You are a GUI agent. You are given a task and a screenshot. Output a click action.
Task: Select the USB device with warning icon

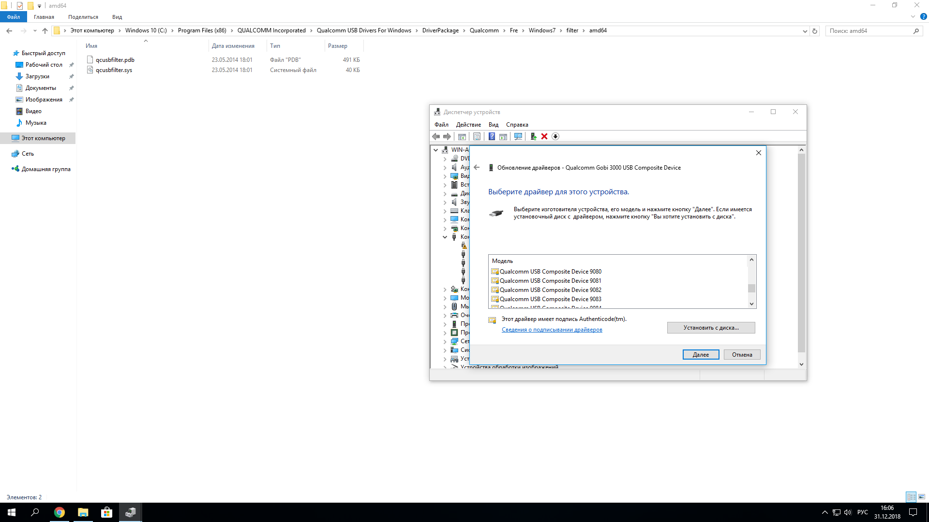(x=464, y=246)
